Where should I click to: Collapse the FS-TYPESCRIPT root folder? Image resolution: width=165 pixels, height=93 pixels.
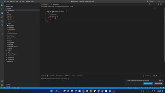9,6
